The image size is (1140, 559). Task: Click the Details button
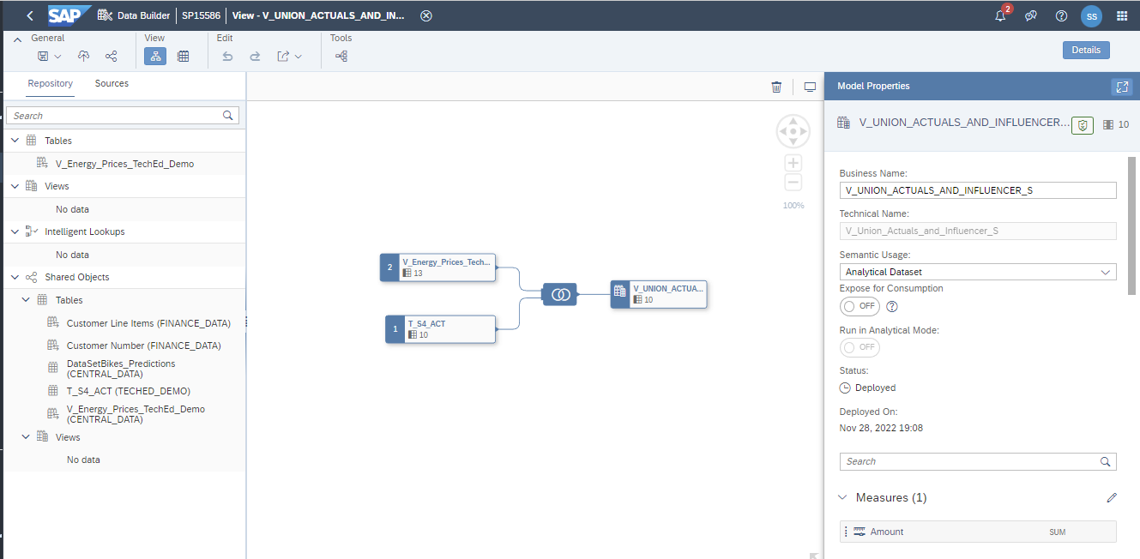coord(1085,49)
